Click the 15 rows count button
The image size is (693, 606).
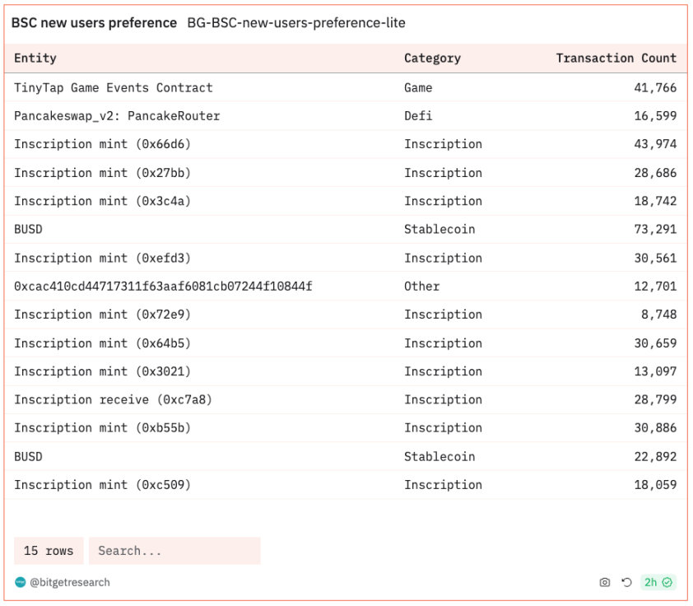pyautogui.click(x=49, y=551)
